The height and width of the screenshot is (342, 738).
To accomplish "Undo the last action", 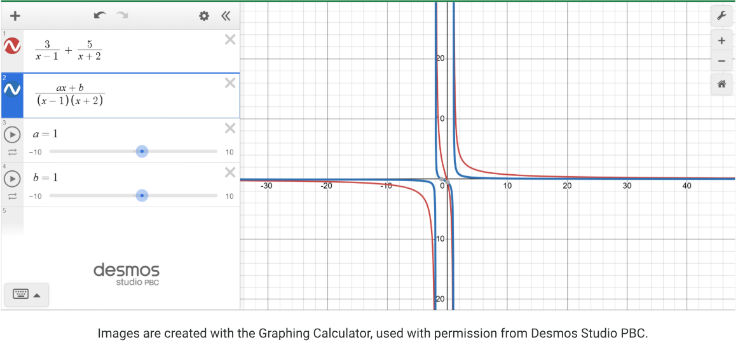I will 100,15.
